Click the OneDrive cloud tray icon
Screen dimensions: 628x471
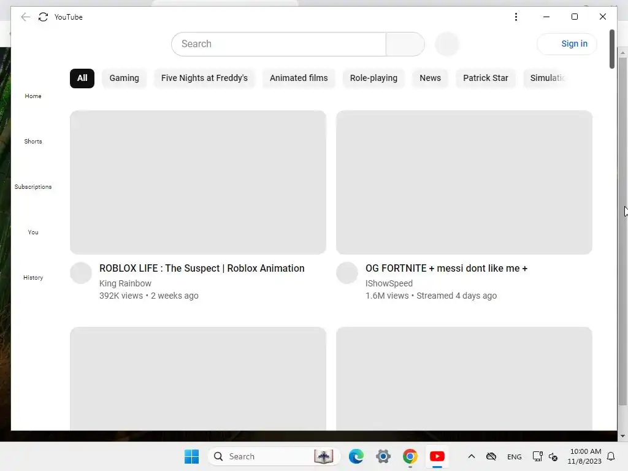pos(491,456)
